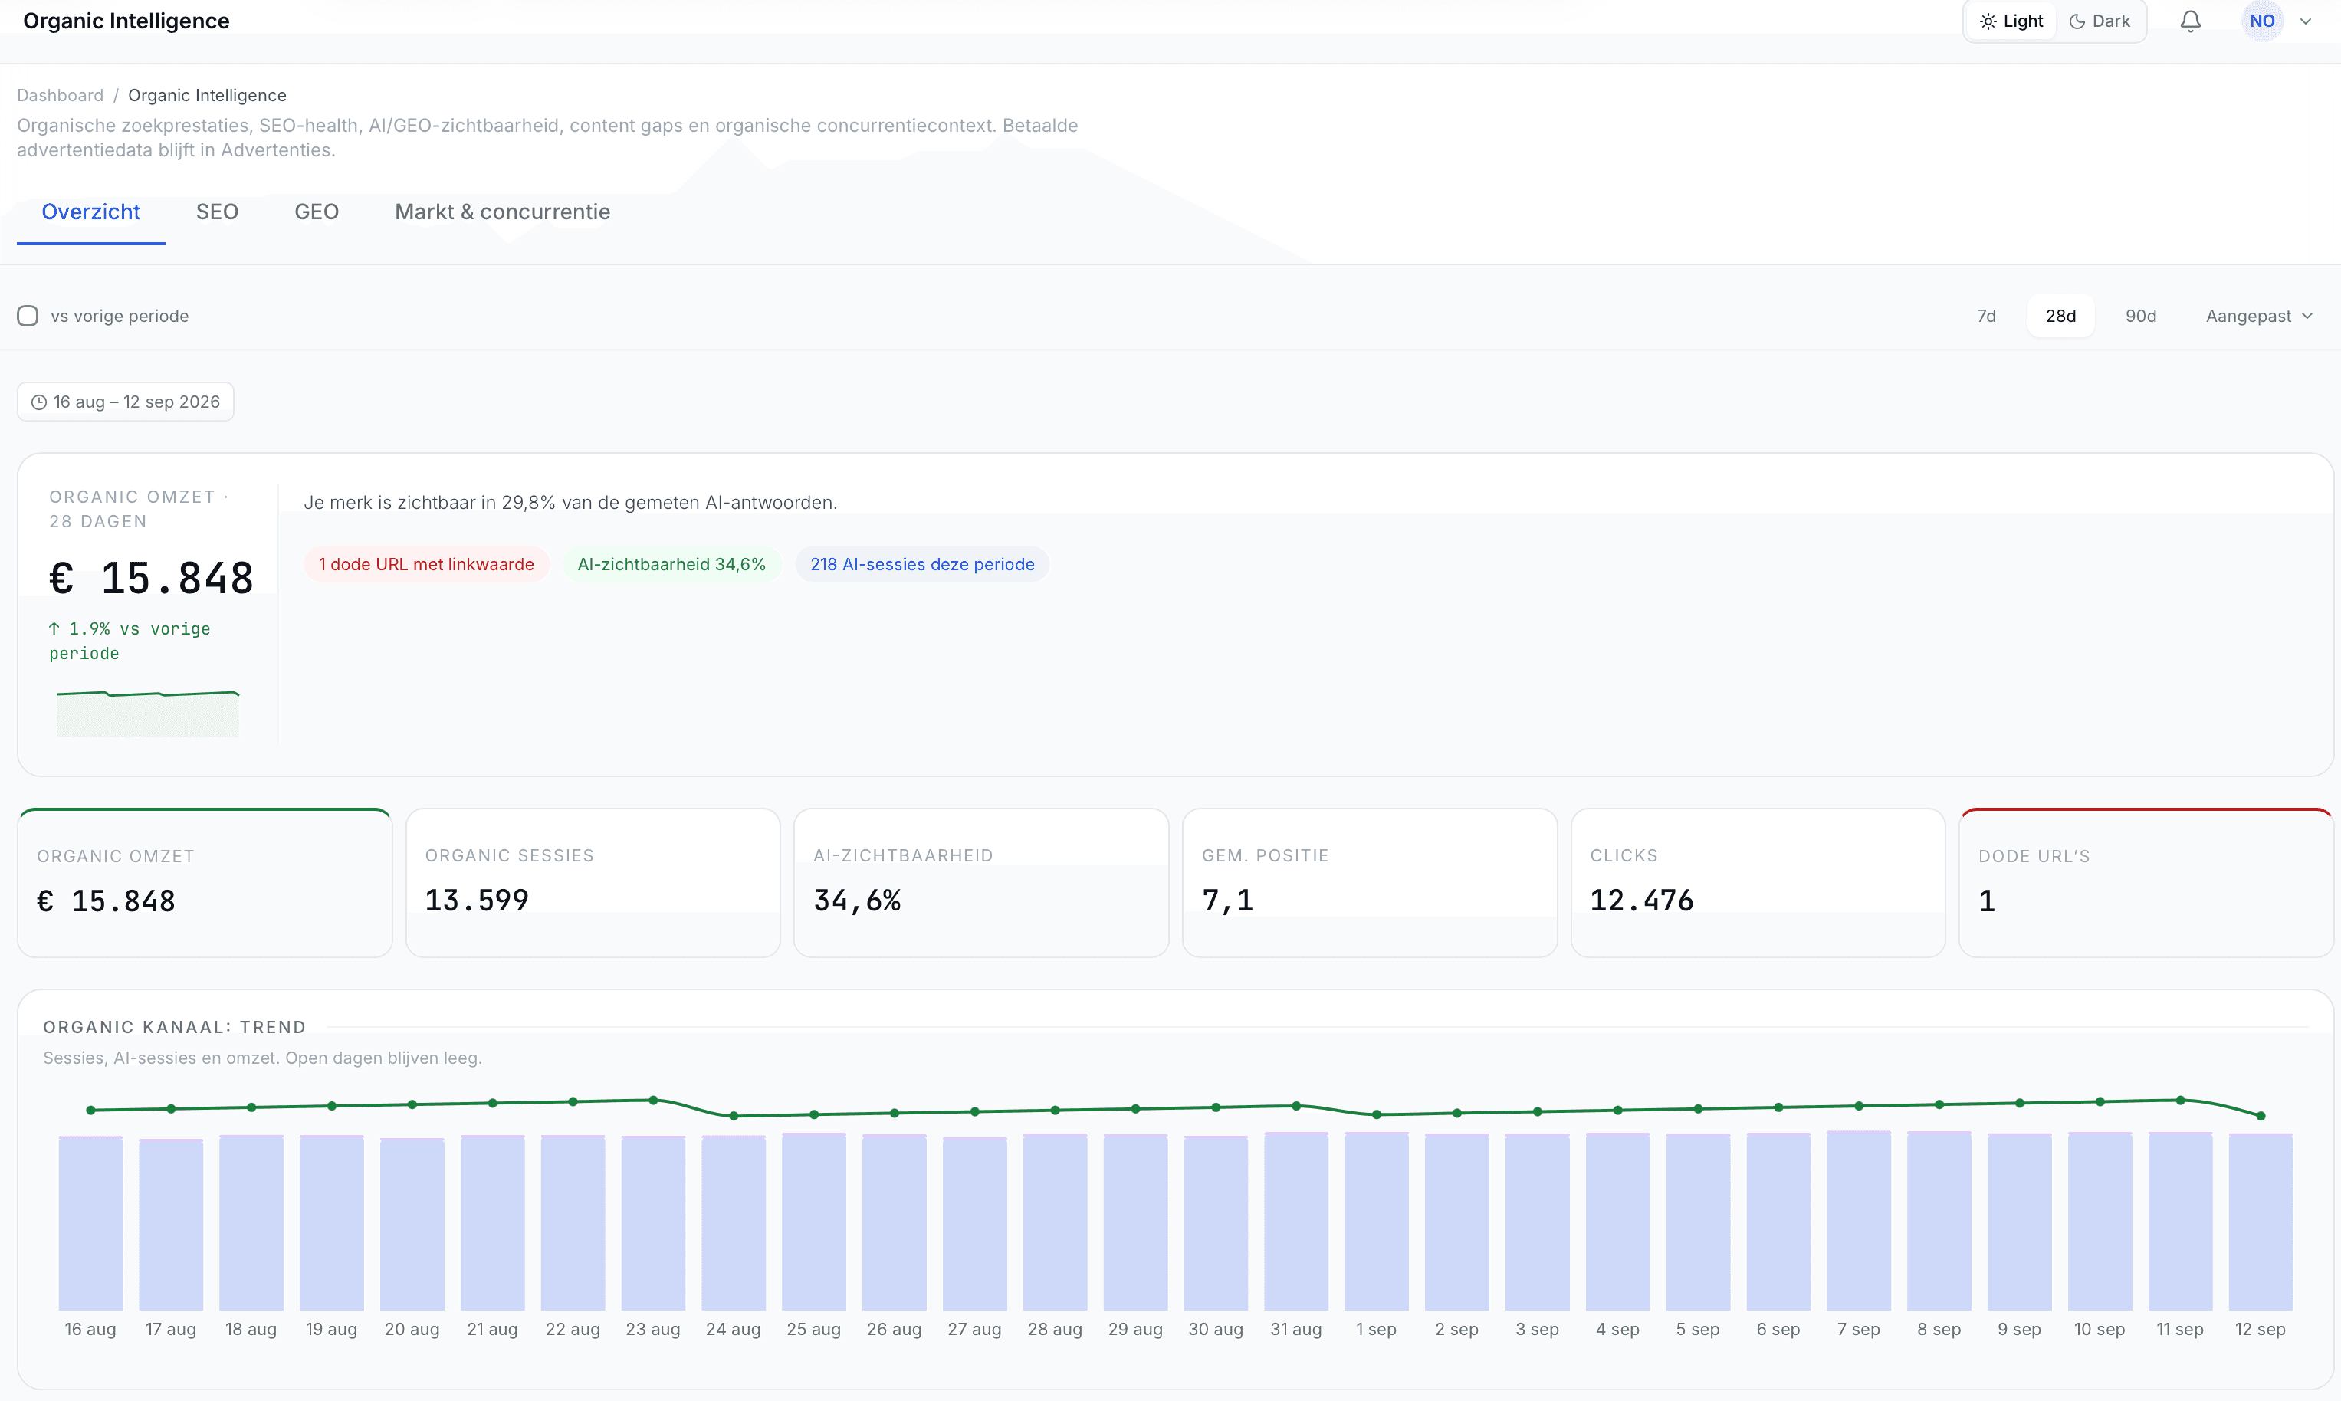Select the 7d period option
Image resolution: width=2341 pixels, height=1401 pixels.
point(1986,315)
